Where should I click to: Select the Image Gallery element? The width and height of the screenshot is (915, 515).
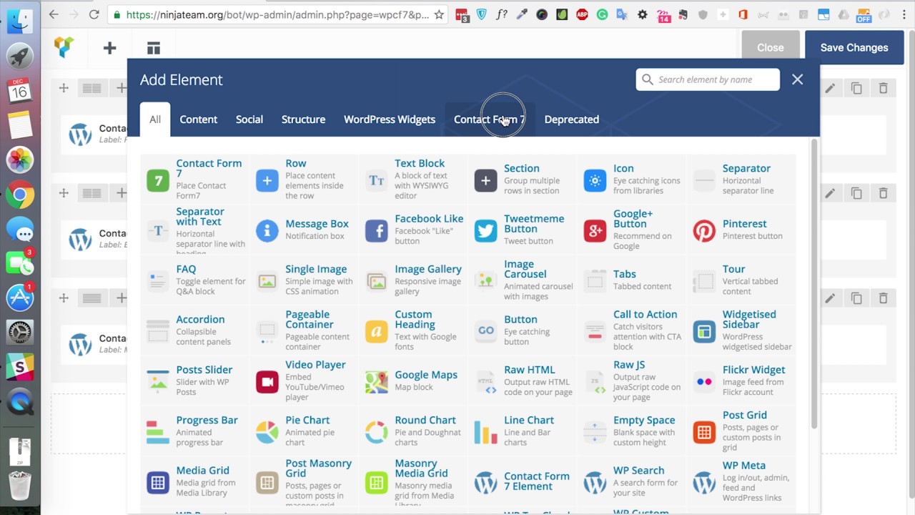[413, 280]
